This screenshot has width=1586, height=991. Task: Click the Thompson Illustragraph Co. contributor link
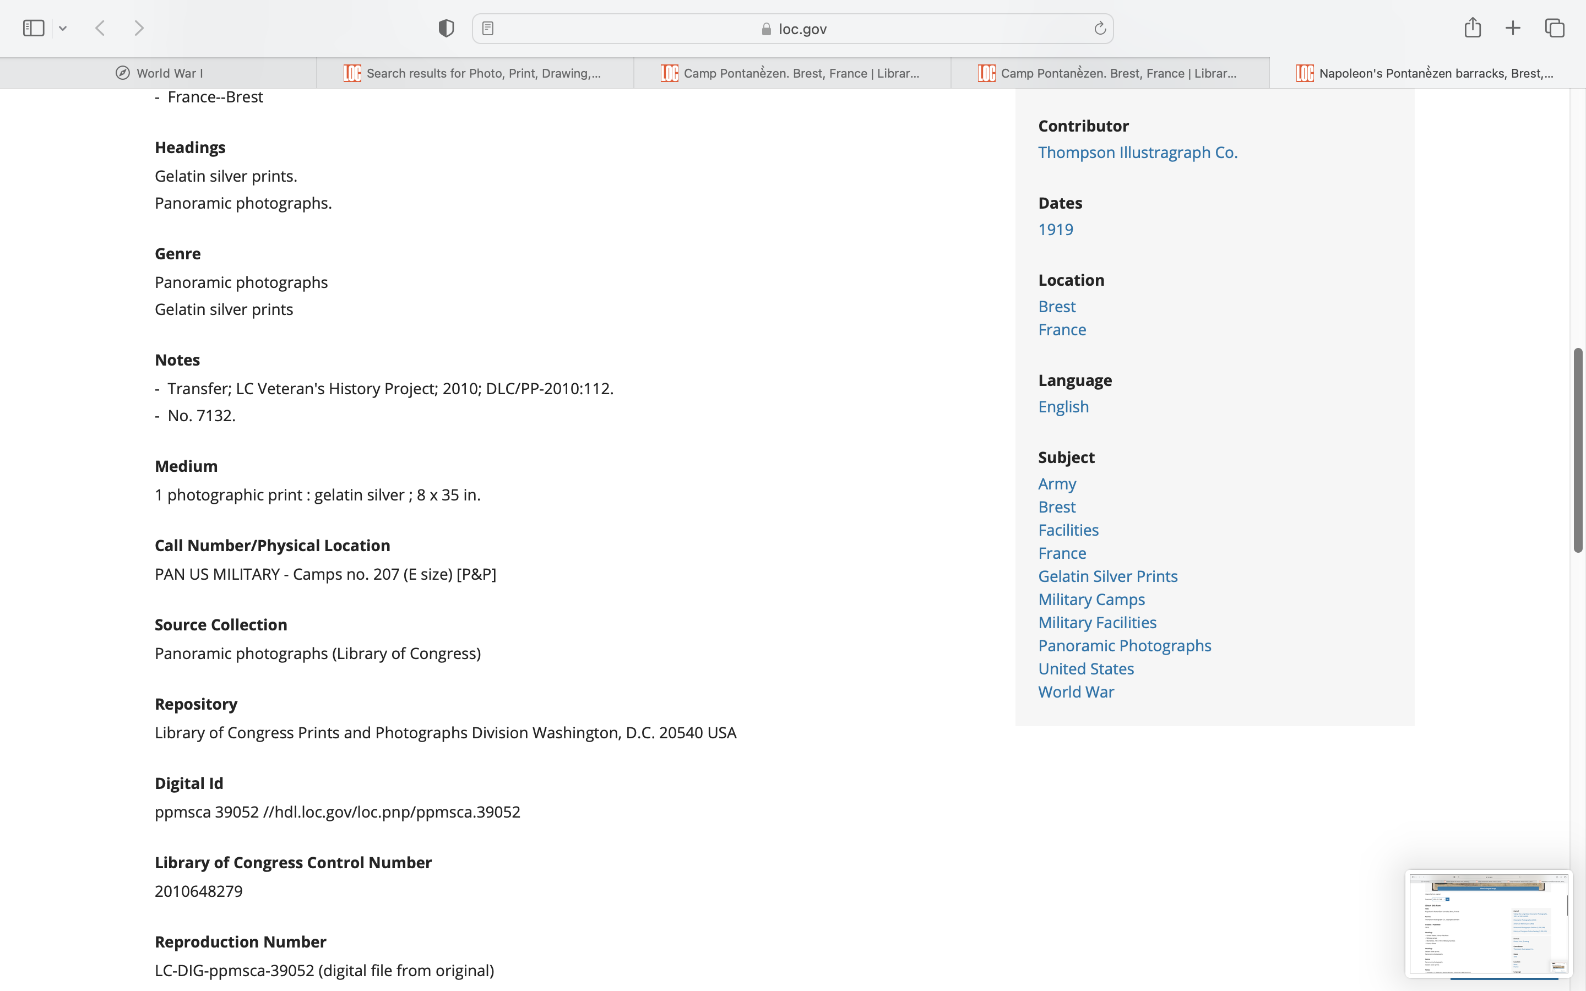(x=1138, y=152)
